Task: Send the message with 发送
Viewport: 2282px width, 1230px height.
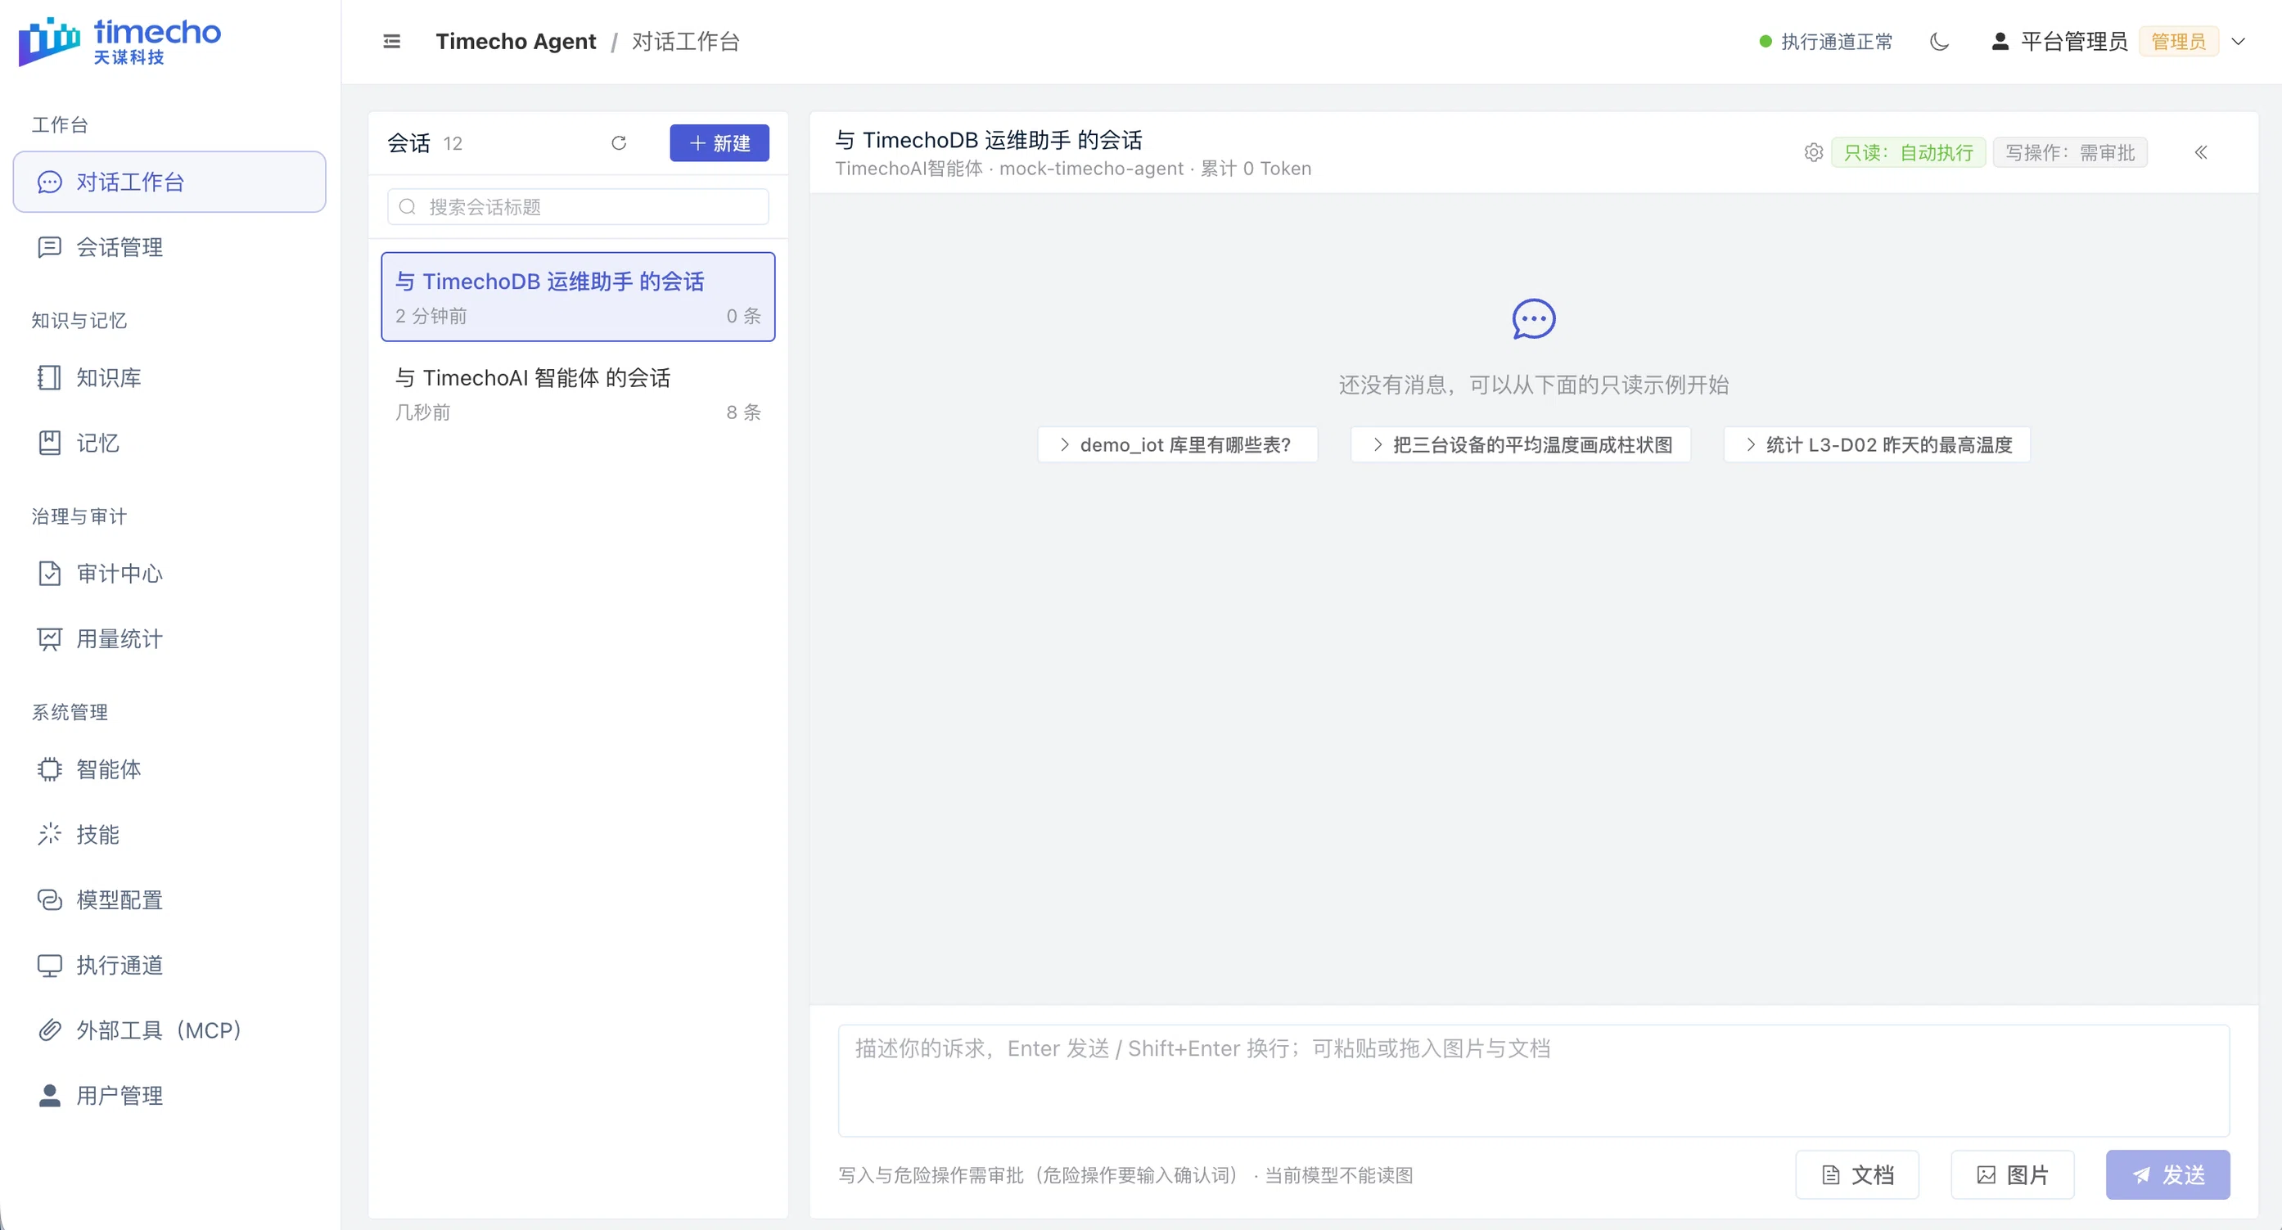Action: (x=2167, y=1174)
